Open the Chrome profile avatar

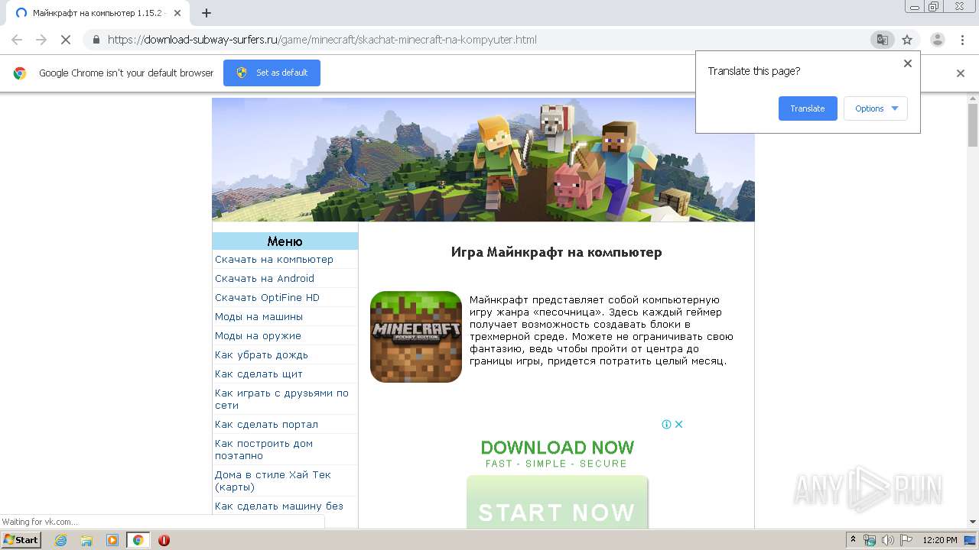(938, 40)
